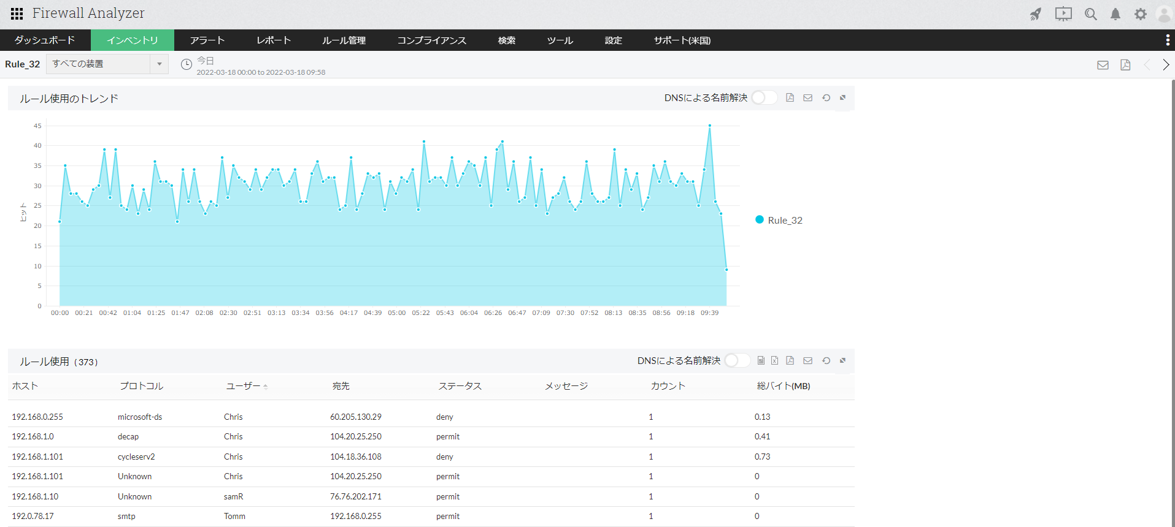1175x527 pixels.
Task: Open the alerts bell notification icon
Action: pos(1115,14)
